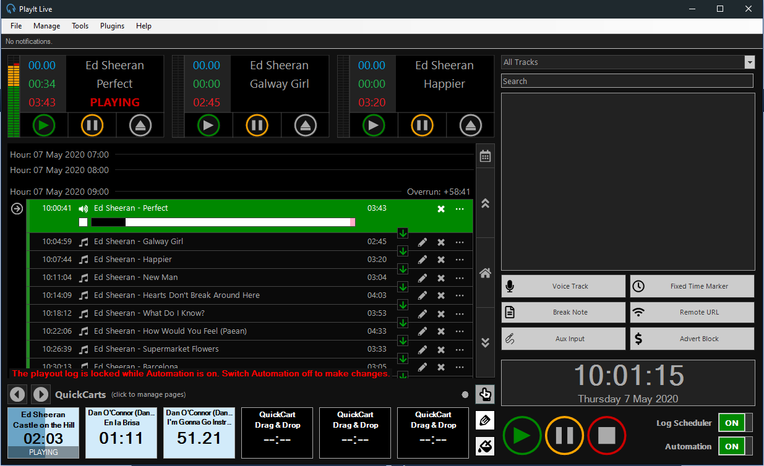Open the Manage menu
Viewport: 764px width, 466px height.
pyautogui.click(x=47, y=26)
